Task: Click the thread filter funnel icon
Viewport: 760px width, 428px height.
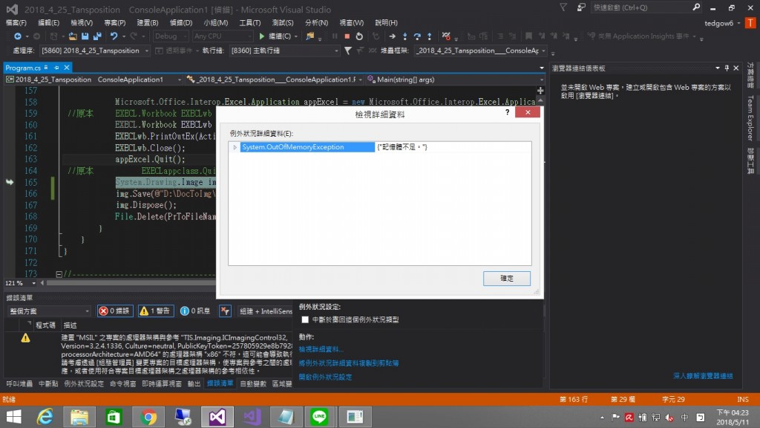Action: click(348, 51)
